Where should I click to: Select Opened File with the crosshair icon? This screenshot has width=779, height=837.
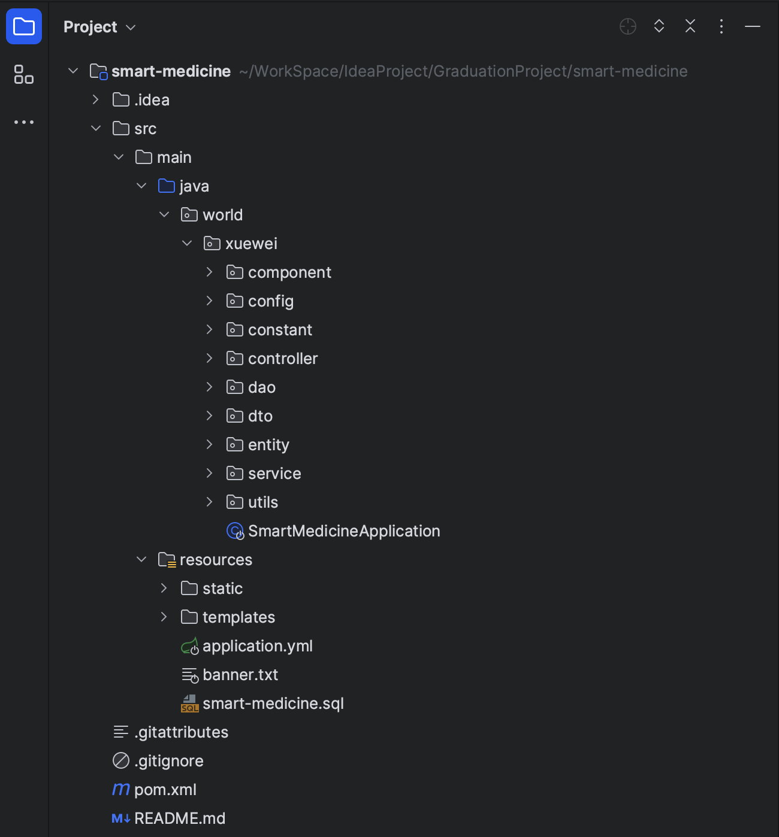tap(627, 26)
